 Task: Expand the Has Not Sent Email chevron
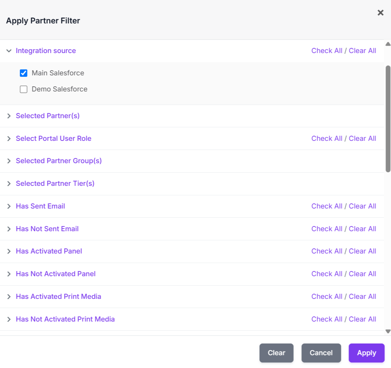[9, 229]
